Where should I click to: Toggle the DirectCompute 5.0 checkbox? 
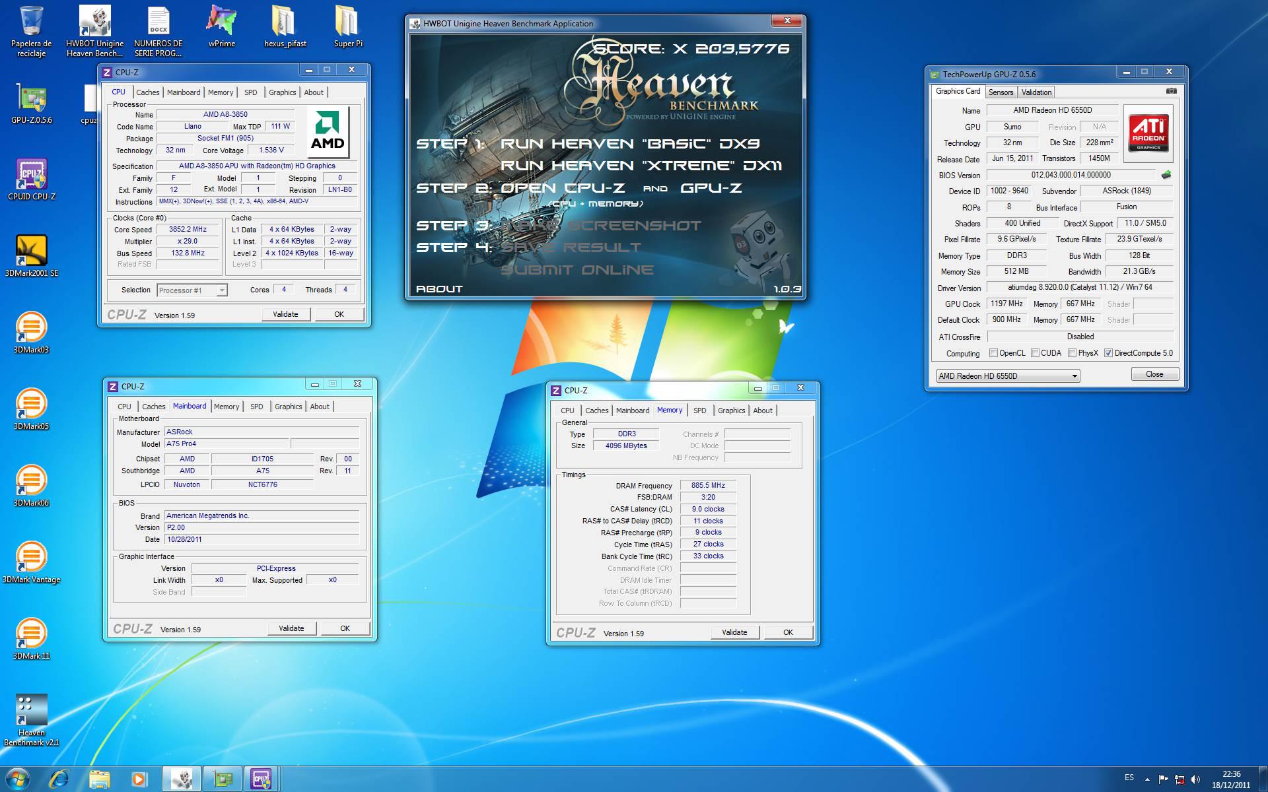pos(1108,353)
